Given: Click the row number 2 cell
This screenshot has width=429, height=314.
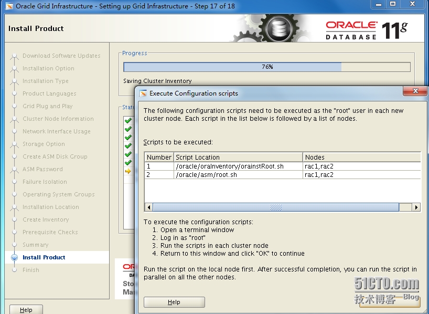Looking at the screenshot, I should (159, 175).
